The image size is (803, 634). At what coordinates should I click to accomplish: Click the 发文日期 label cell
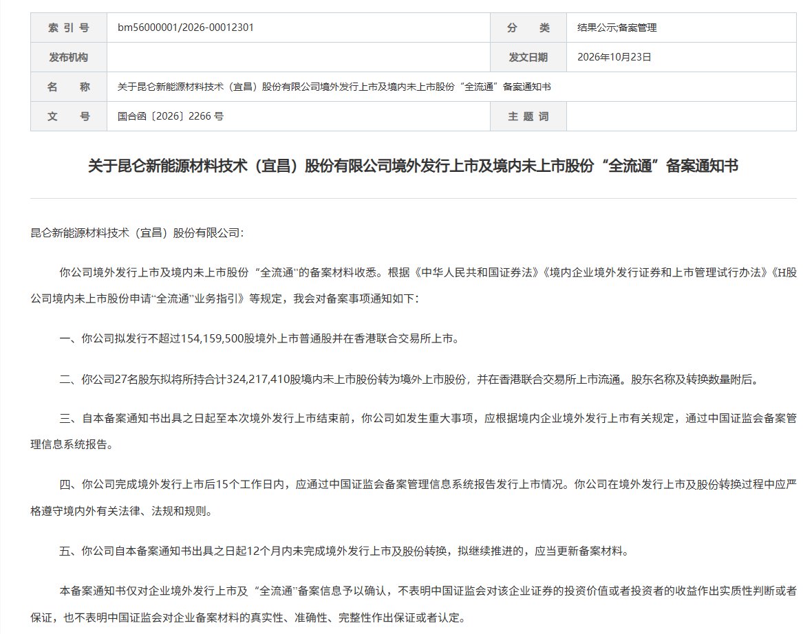[x=528, y=57]
